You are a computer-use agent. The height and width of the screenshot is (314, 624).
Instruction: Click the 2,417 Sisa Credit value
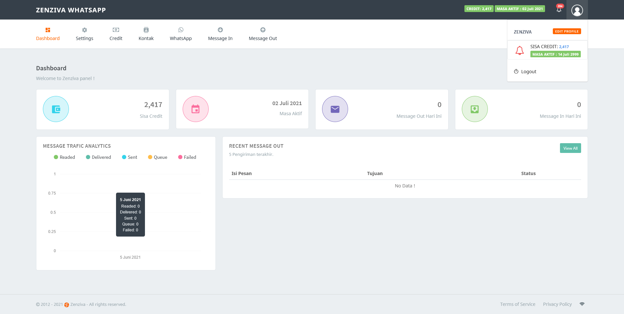(153, 105)
